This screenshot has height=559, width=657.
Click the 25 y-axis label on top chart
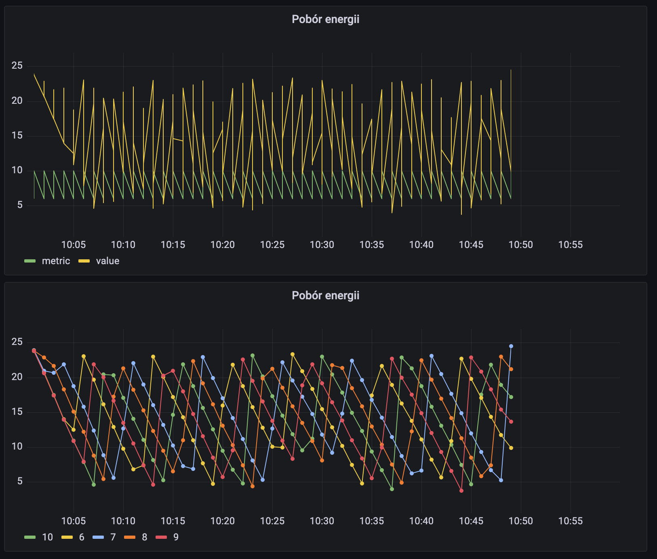17,65
